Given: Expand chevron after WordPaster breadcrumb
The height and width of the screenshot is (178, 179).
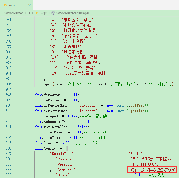Looking at the screenshot, I should [x=25, y=13].
